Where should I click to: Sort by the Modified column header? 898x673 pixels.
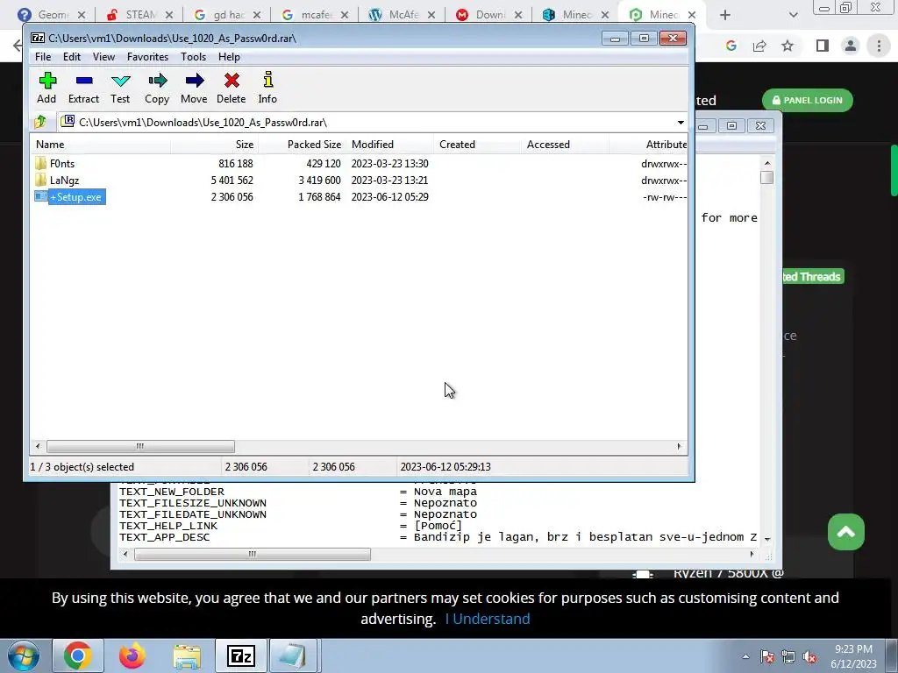390,145
